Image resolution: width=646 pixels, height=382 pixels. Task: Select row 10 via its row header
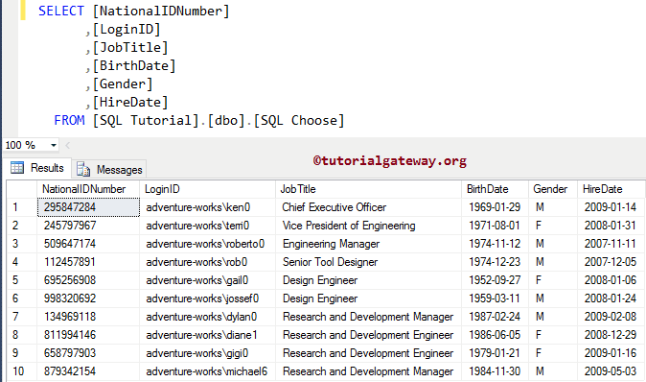click(21, 370)
